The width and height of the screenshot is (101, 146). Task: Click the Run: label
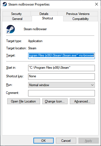(x=9, y=85)
